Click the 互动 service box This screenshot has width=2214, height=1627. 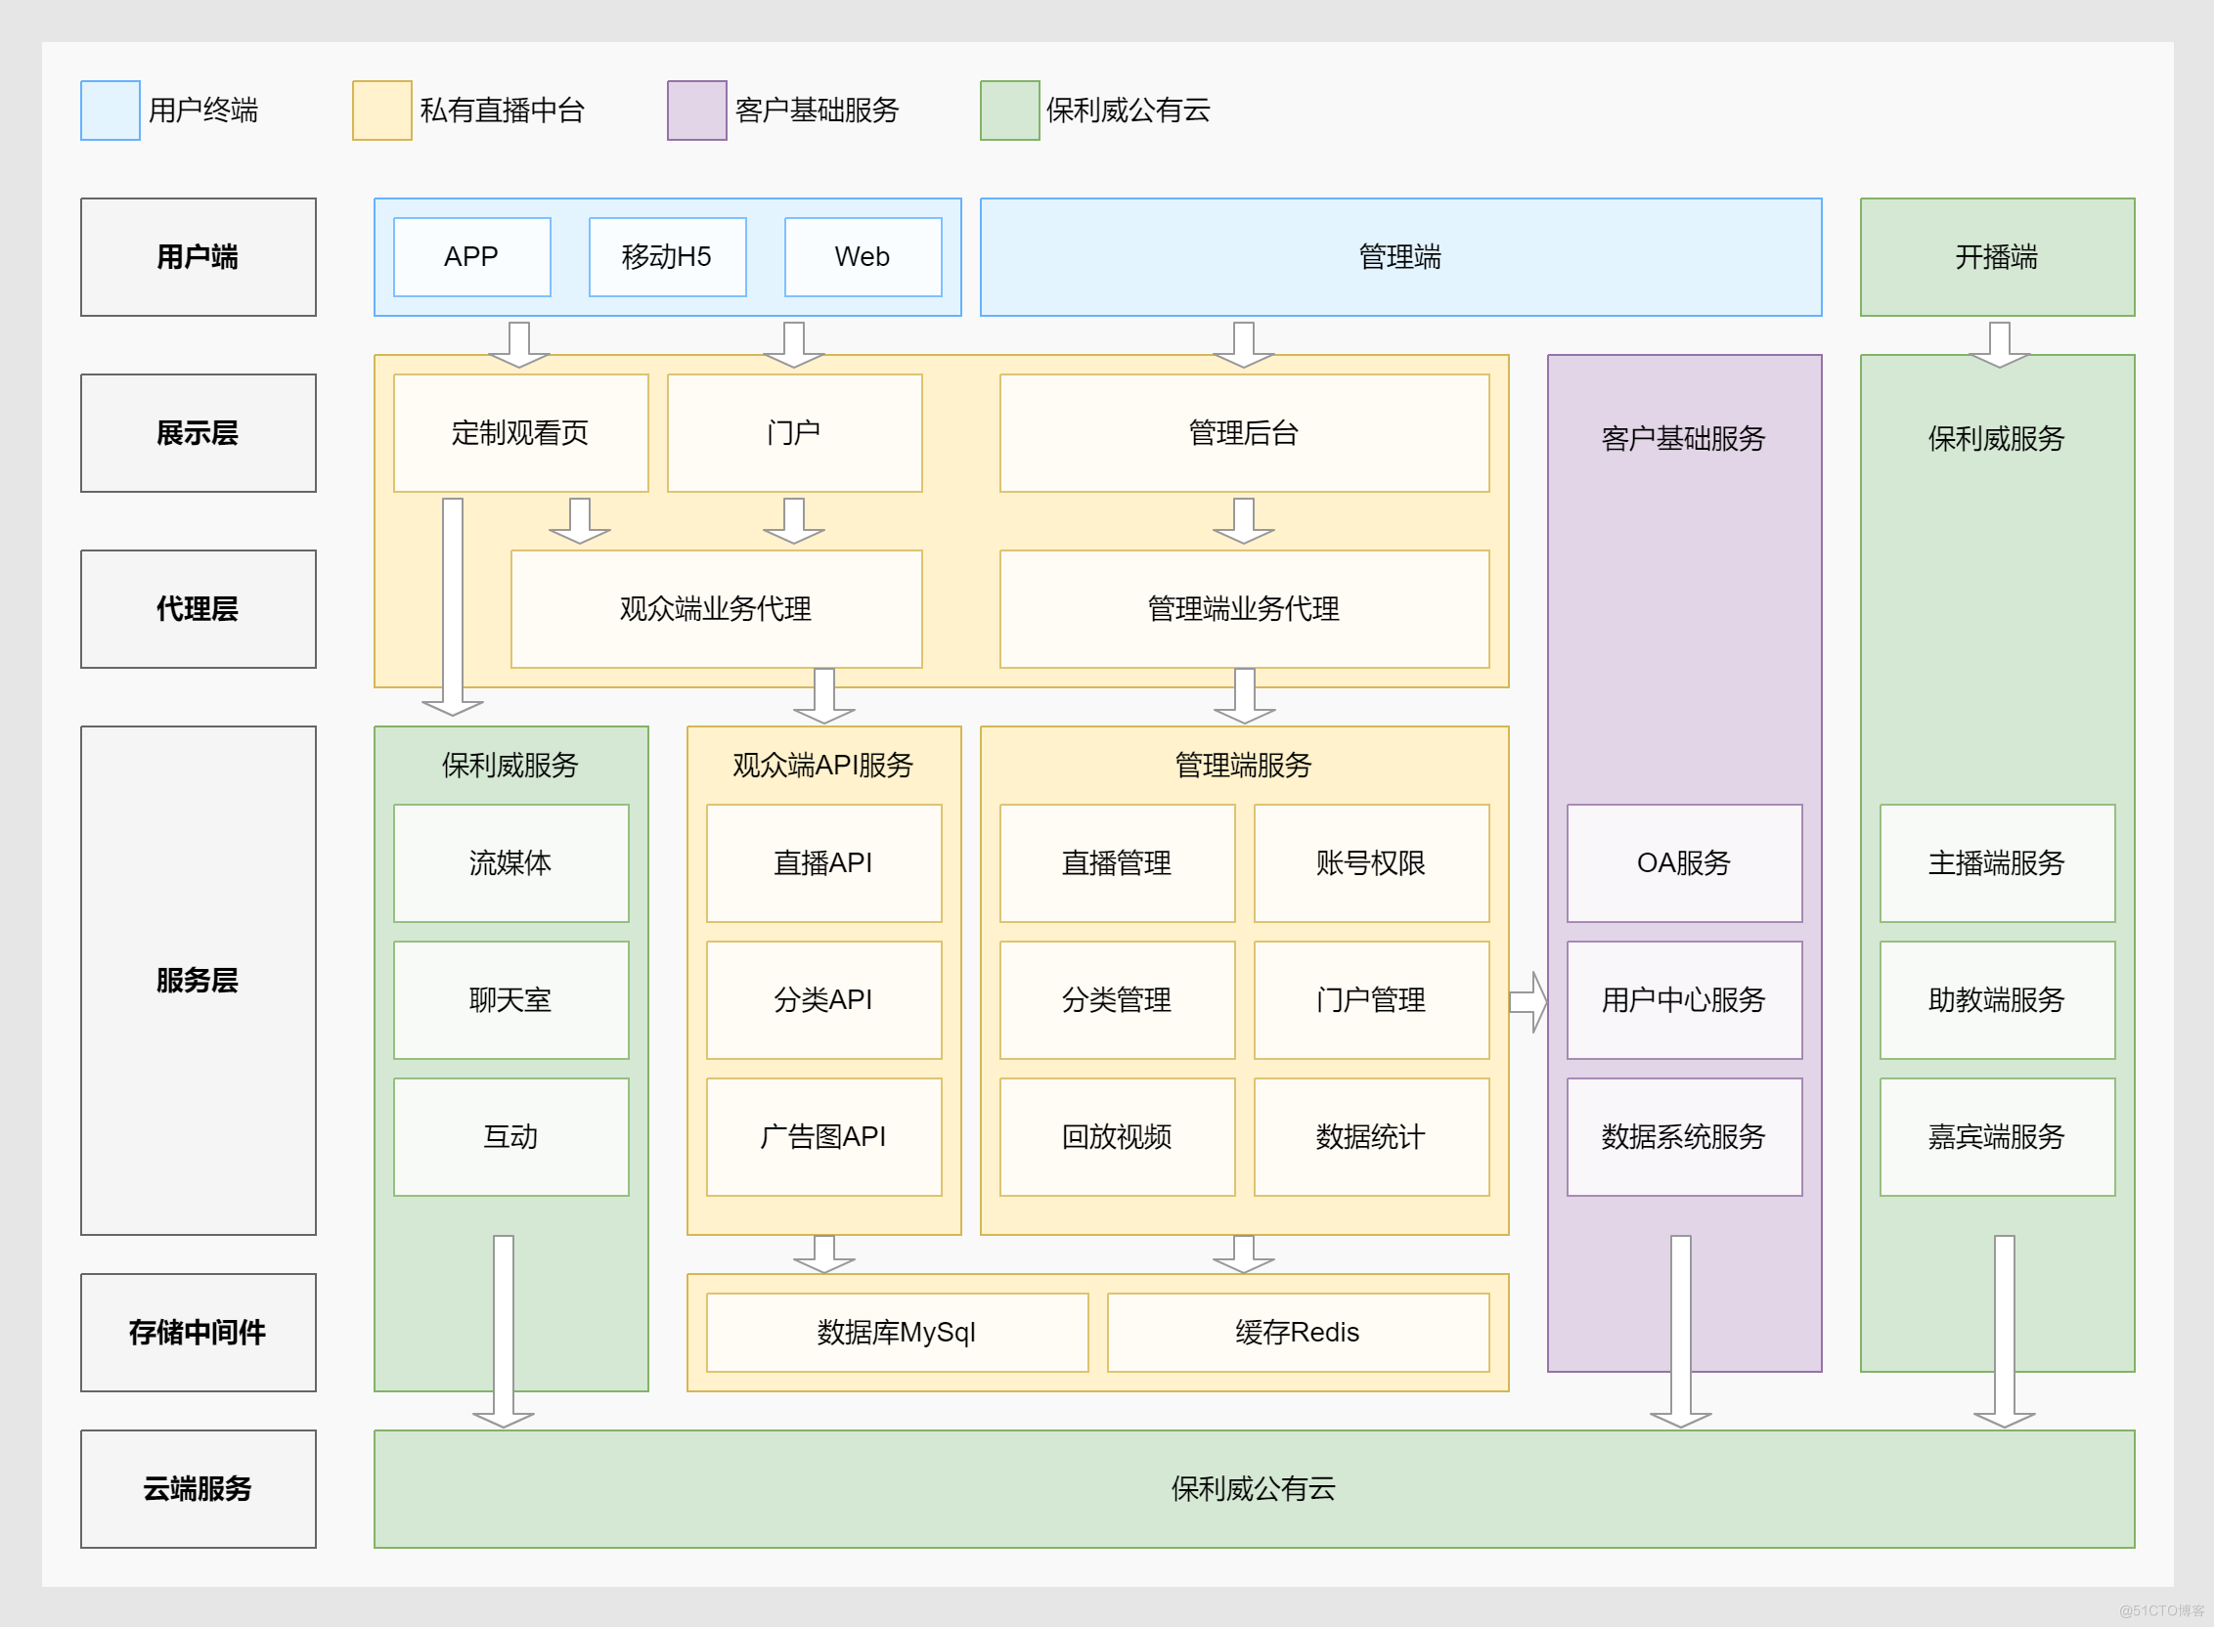511,1137
